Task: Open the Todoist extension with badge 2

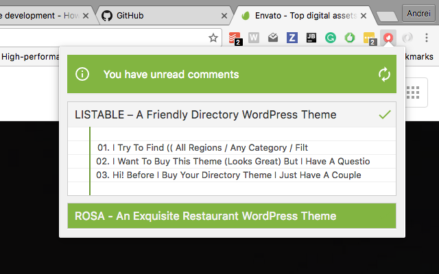Action: coord(235,38)
